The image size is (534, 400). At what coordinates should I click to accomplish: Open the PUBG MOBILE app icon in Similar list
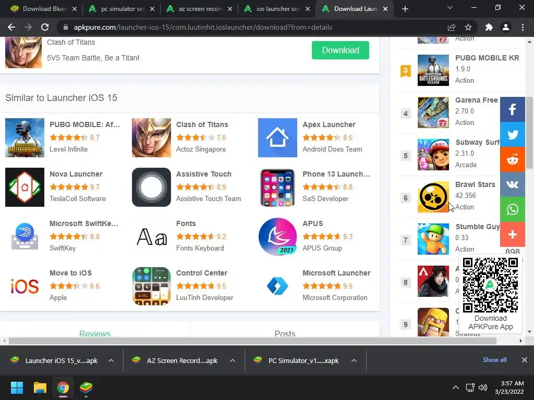(x=25, y=137)
